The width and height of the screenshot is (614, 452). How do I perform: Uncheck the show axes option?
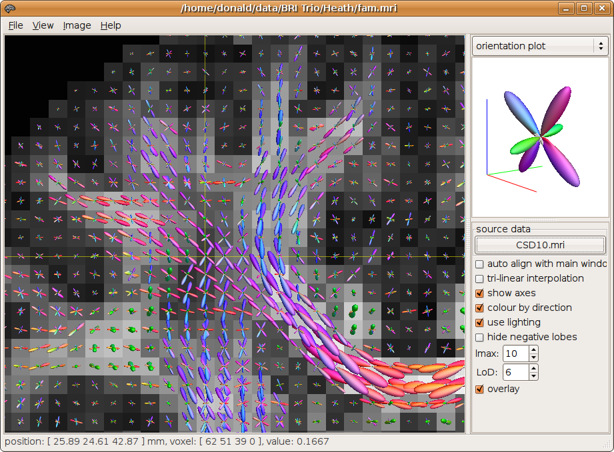pos(479,293)
